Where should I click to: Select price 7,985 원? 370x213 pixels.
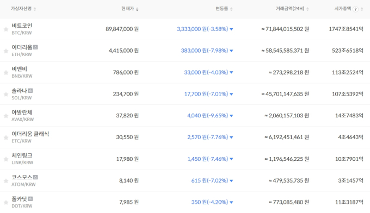(x=129, y=202)
